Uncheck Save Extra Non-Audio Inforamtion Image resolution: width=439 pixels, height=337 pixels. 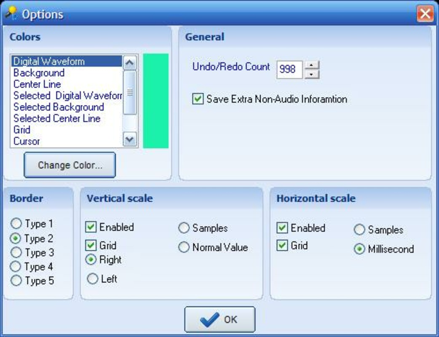(x=197, y=99)
